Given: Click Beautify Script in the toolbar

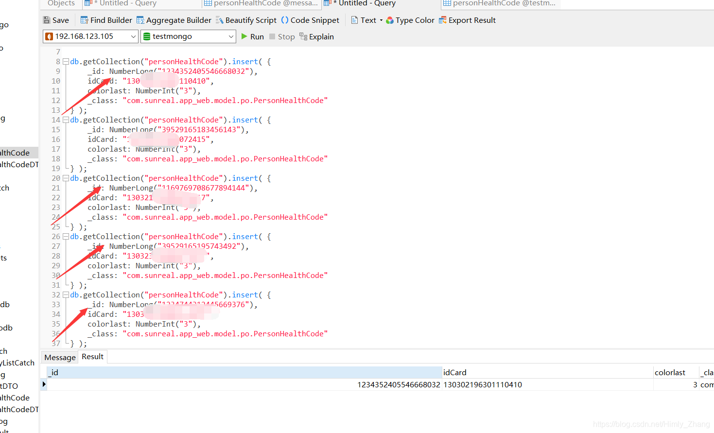Looking at the screenshot, I should tap(246, 20).
